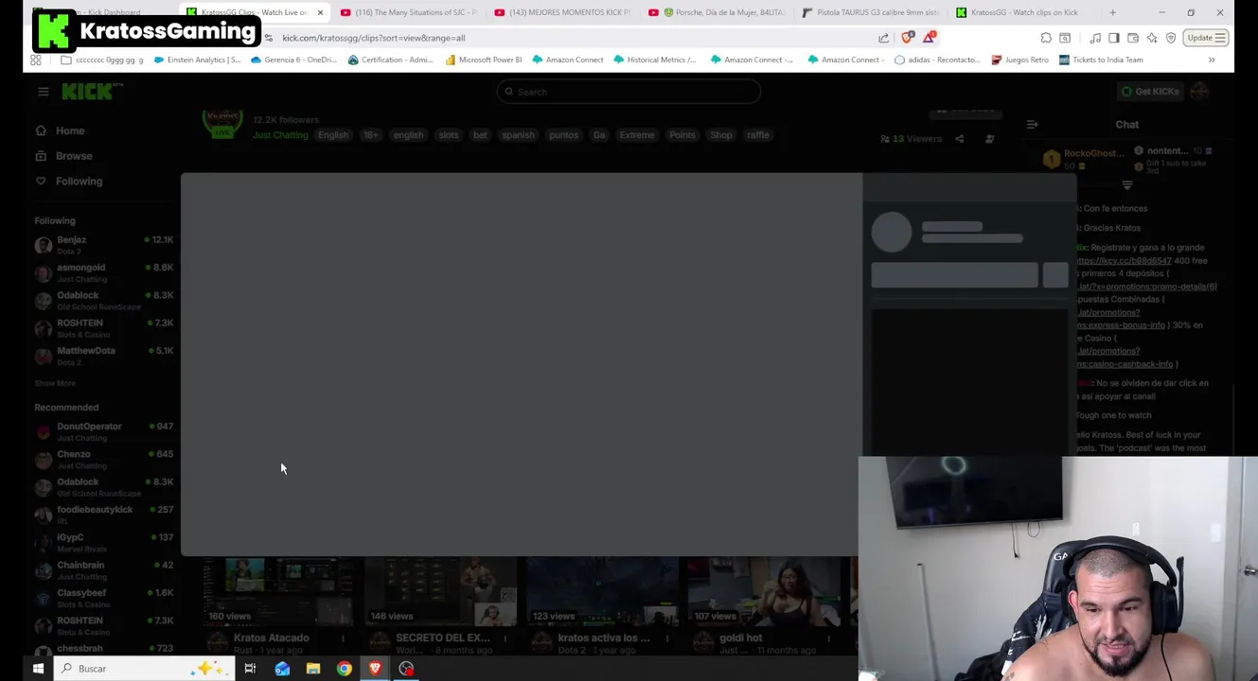Show more bookmarks chevron
The width and height of the screenshot is (1258, 681).
tap(1212, 60)
